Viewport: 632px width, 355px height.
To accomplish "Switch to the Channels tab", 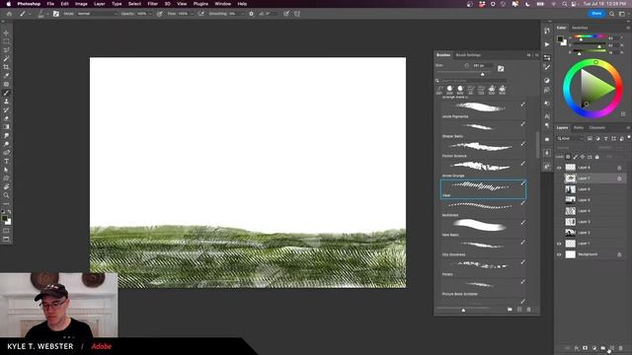I will click(596, 127).
